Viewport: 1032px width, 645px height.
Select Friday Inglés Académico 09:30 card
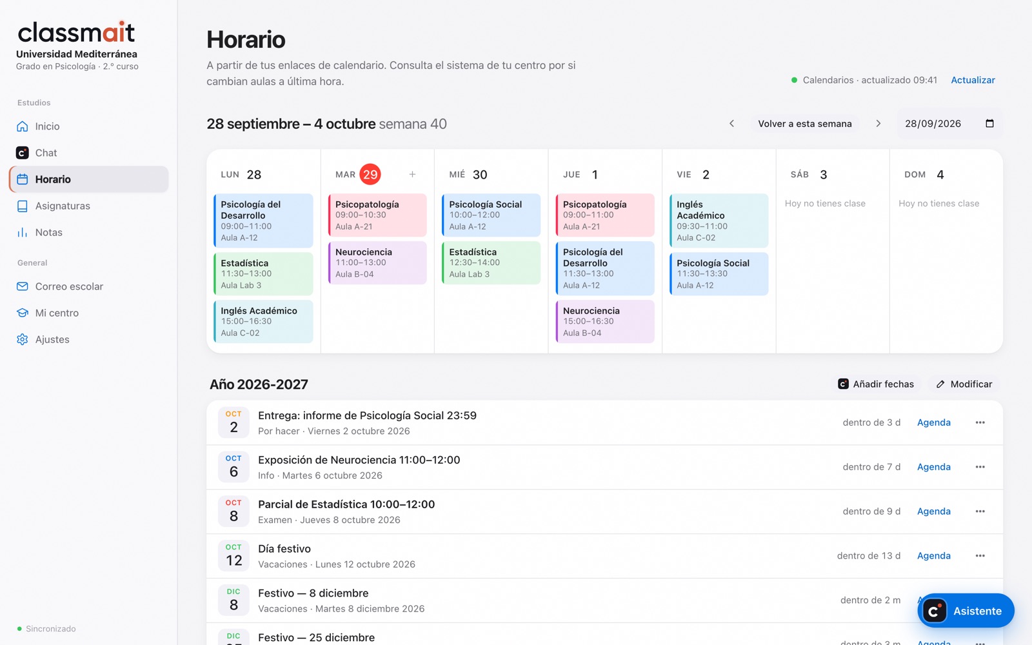(x=719, y=221)
